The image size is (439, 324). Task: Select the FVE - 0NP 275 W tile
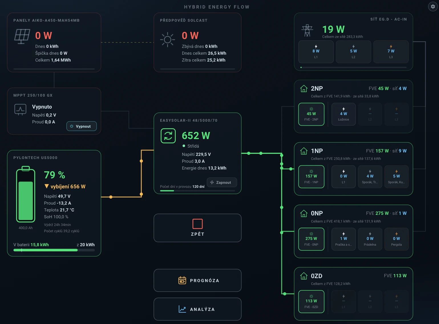tap(311, 239)
